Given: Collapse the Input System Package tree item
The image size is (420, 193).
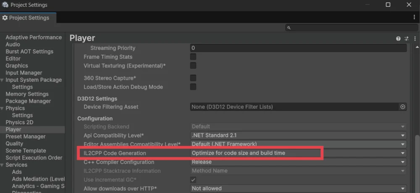Looking at the screenshot, I should click(3, 80).
